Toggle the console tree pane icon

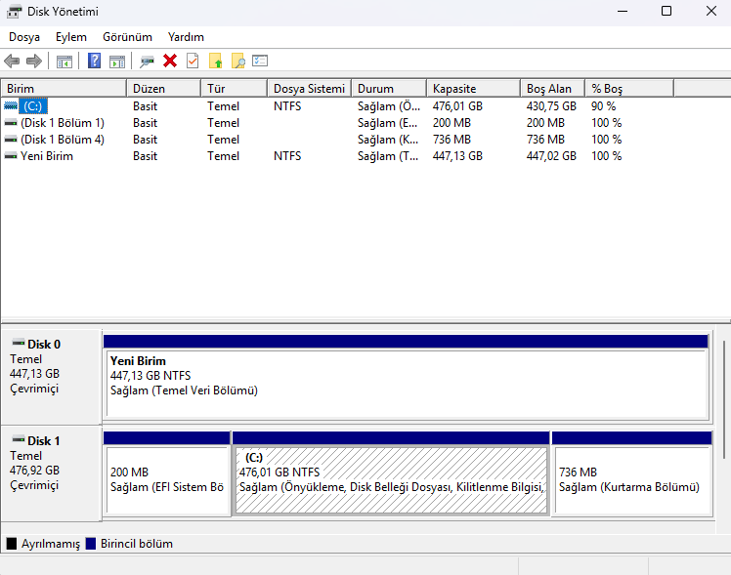tap(64, 61)
